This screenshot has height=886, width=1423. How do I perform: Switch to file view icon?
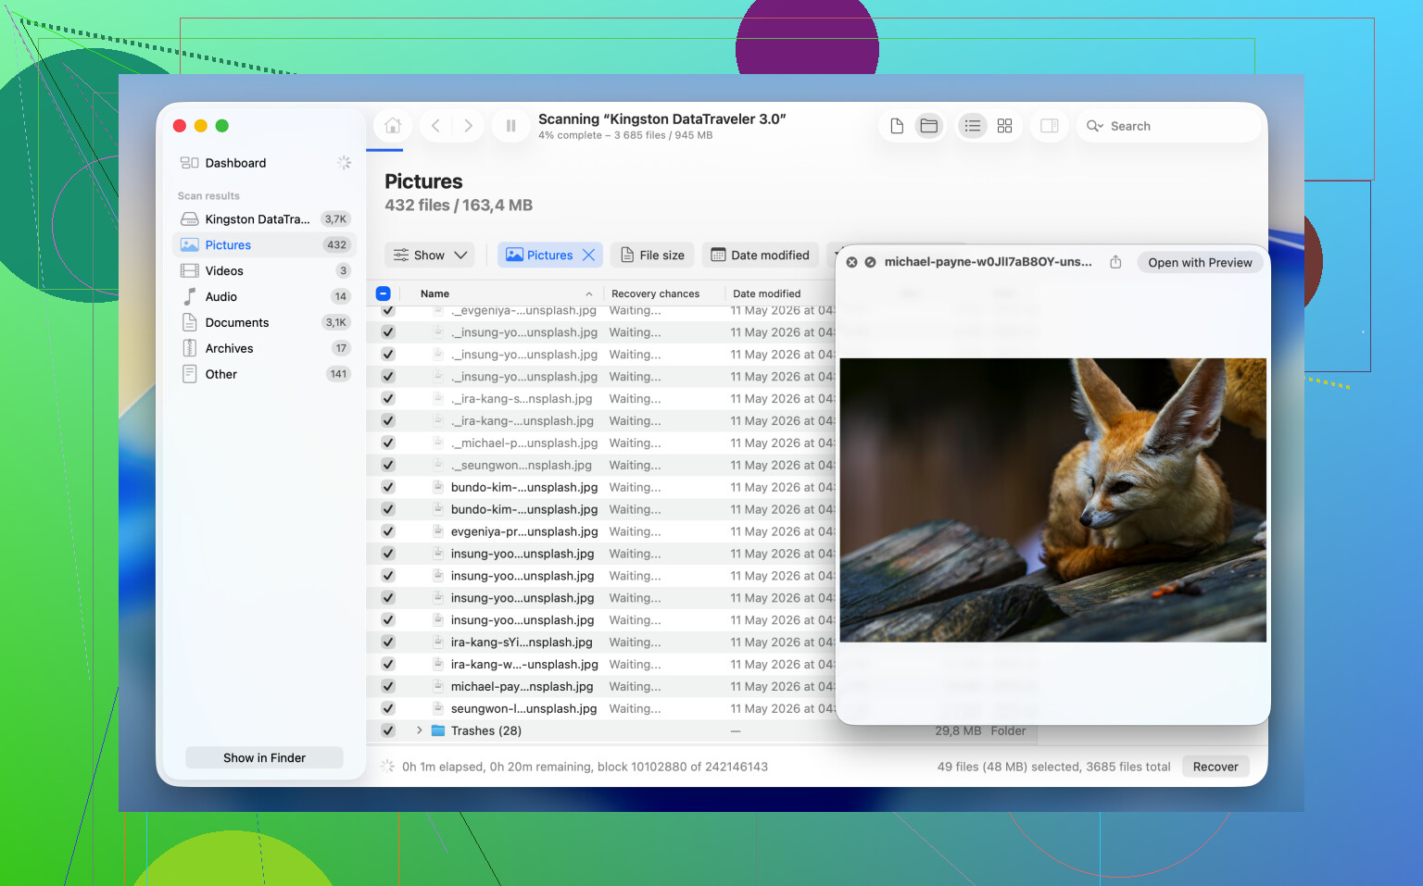pyautogui.click(x=897, y=126)
